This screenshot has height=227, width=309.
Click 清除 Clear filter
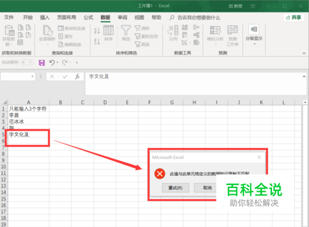(x=142, y=28)
